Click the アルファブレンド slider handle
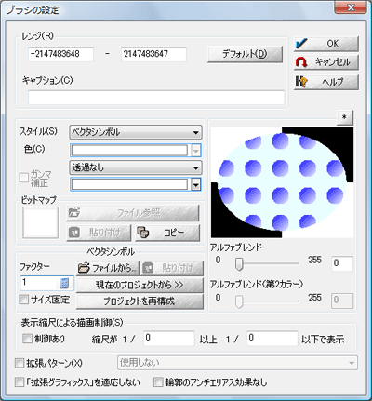Screen dimensions: 372x401 239,264
